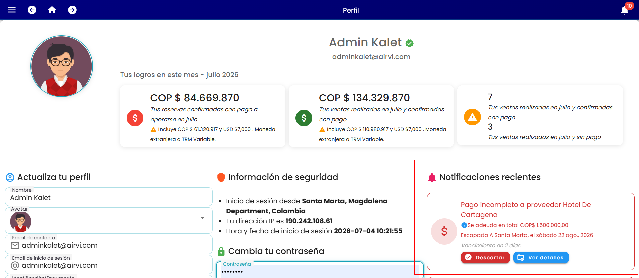Screen dimensions: 639x278
Task: Click the orange warning icon on sales count card
Action: tap(472, 117)
